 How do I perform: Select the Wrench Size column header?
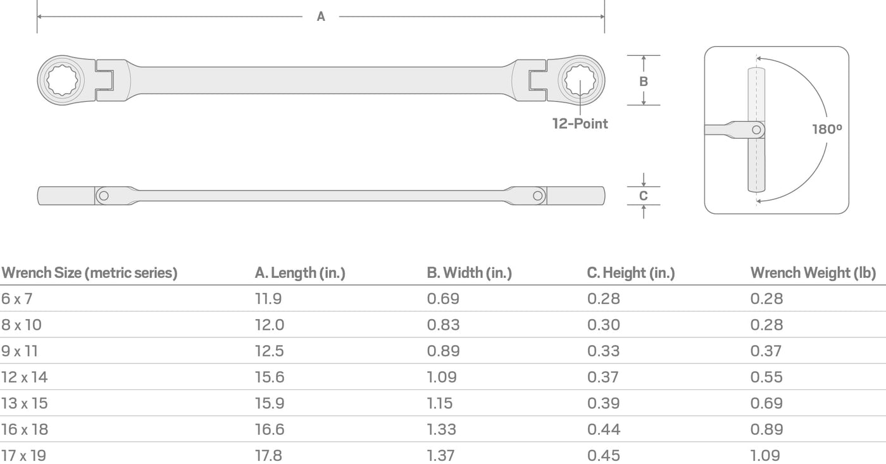[89, 273]
